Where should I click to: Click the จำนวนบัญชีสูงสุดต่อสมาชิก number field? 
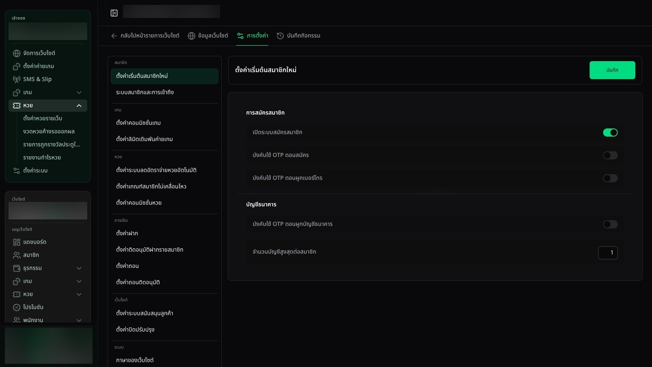coord(608,253)
